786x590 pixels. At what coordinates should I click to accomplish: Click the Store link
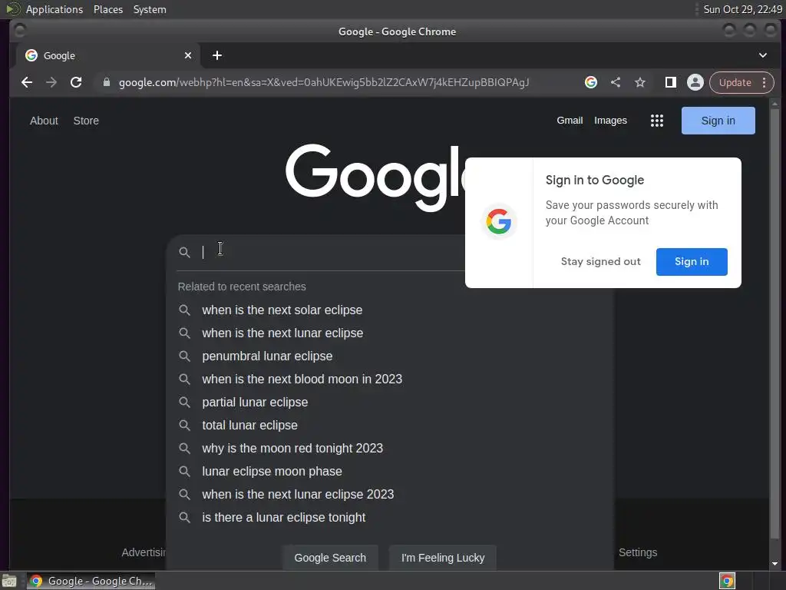(86, 121)
